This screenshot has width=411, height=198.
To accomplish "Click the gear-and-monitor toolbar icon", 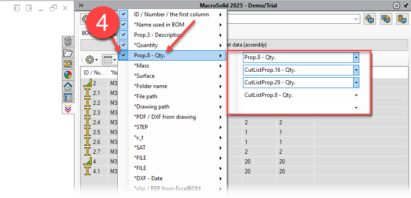I will [x=371, y=19].
